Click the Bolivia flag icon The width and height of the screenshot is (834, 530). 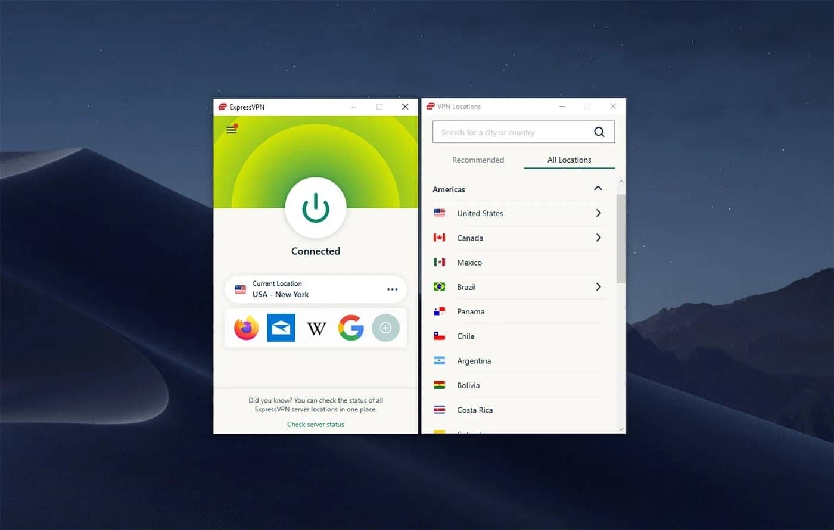coord(439,385)
